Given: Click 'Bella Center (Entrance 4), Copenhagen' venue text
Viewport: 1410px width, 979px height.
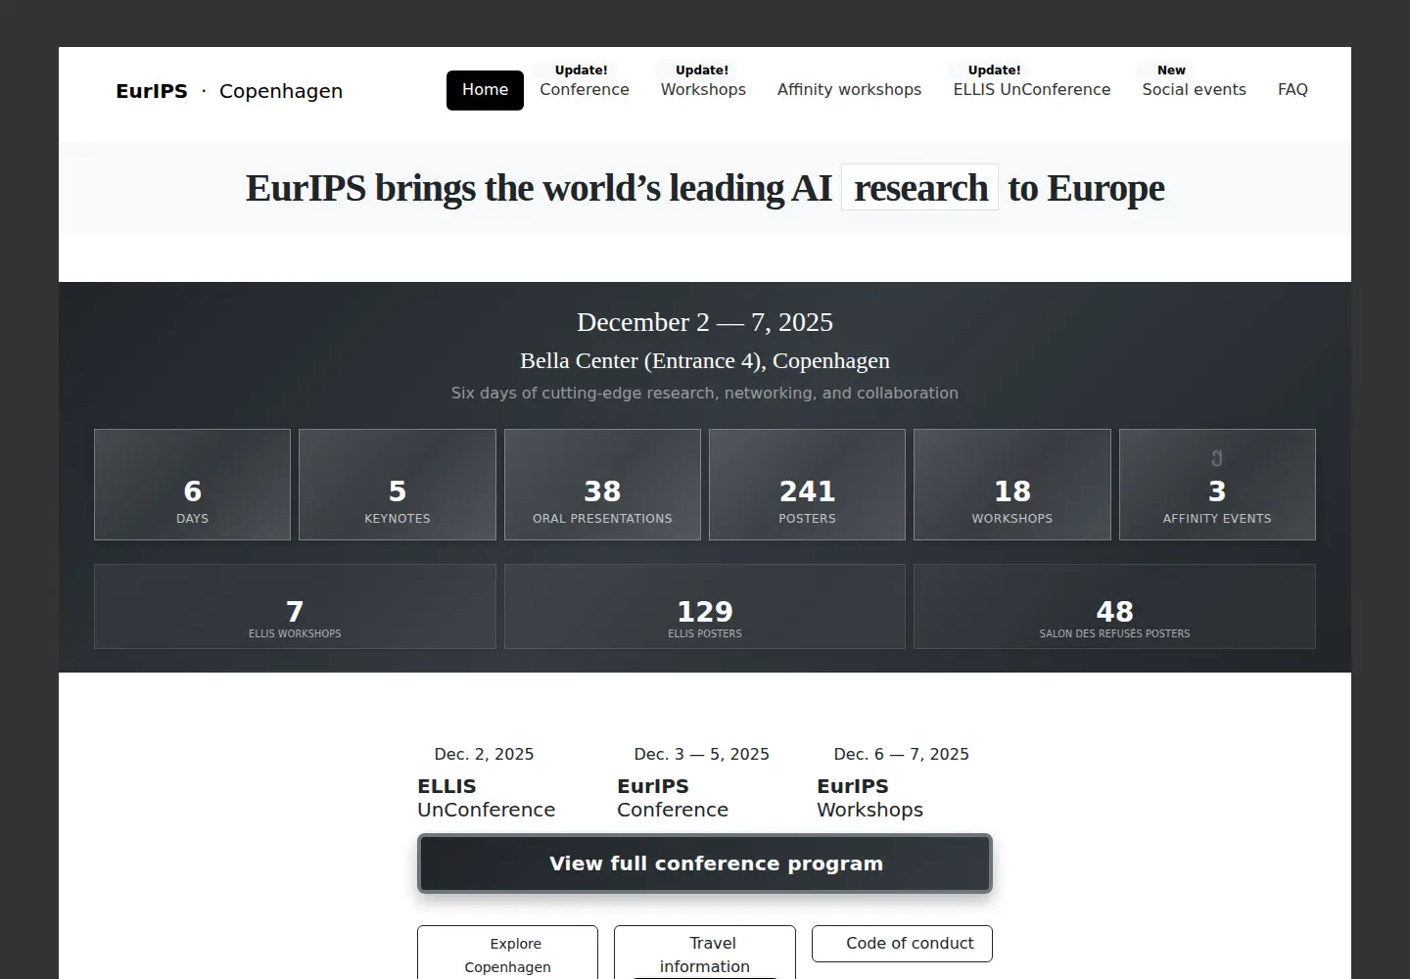Looking at the screenshot, I should pos(705,361).
